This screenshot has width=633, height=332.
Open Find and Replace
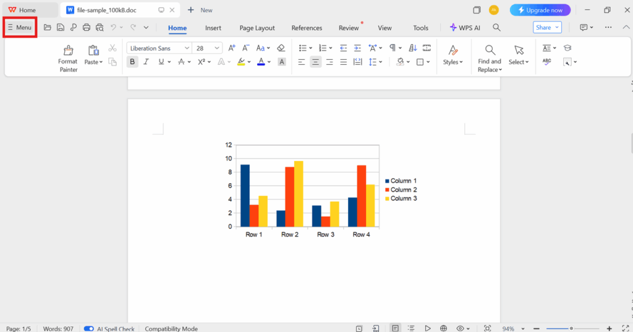point(490,59)
